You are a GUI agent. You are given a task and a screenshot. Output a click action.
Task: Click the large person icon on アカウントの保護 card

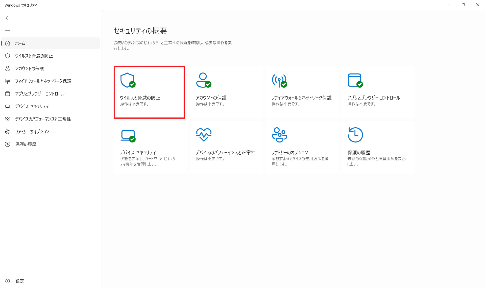click(204, 80)
